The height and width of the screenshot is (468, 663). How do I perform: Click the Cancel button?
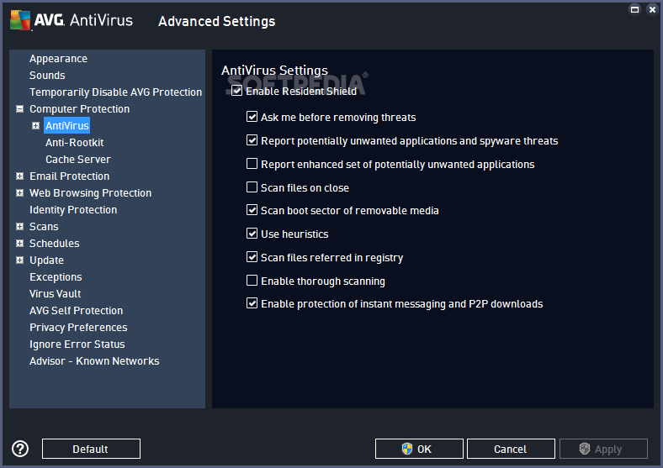point(511,449)
